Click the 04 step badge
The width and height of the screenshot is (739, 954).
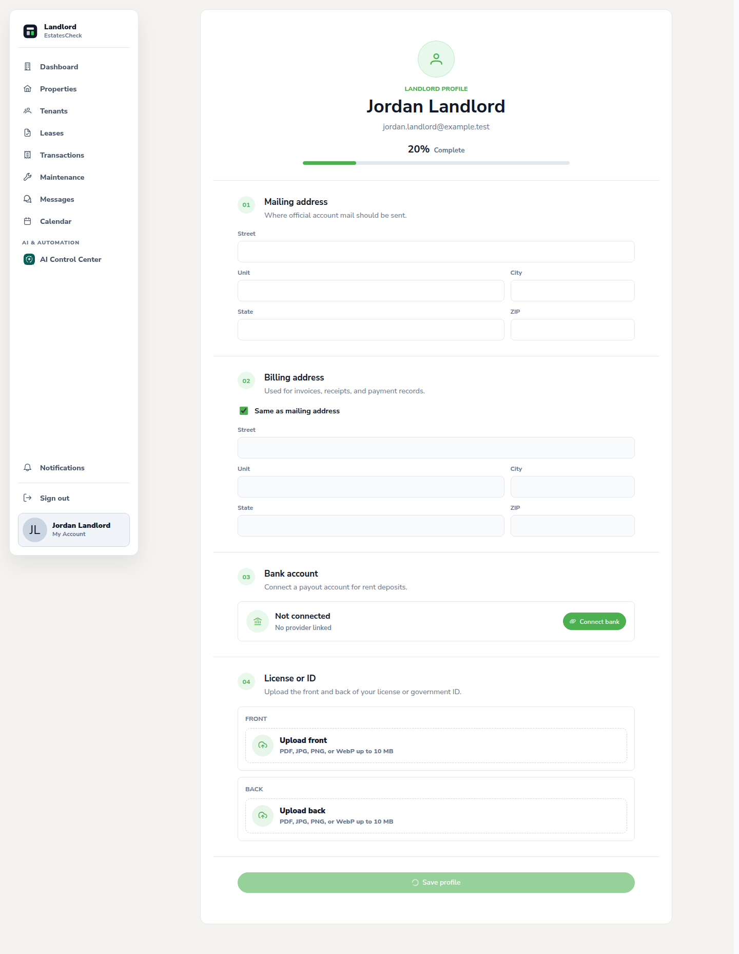(x=246, y=681)
